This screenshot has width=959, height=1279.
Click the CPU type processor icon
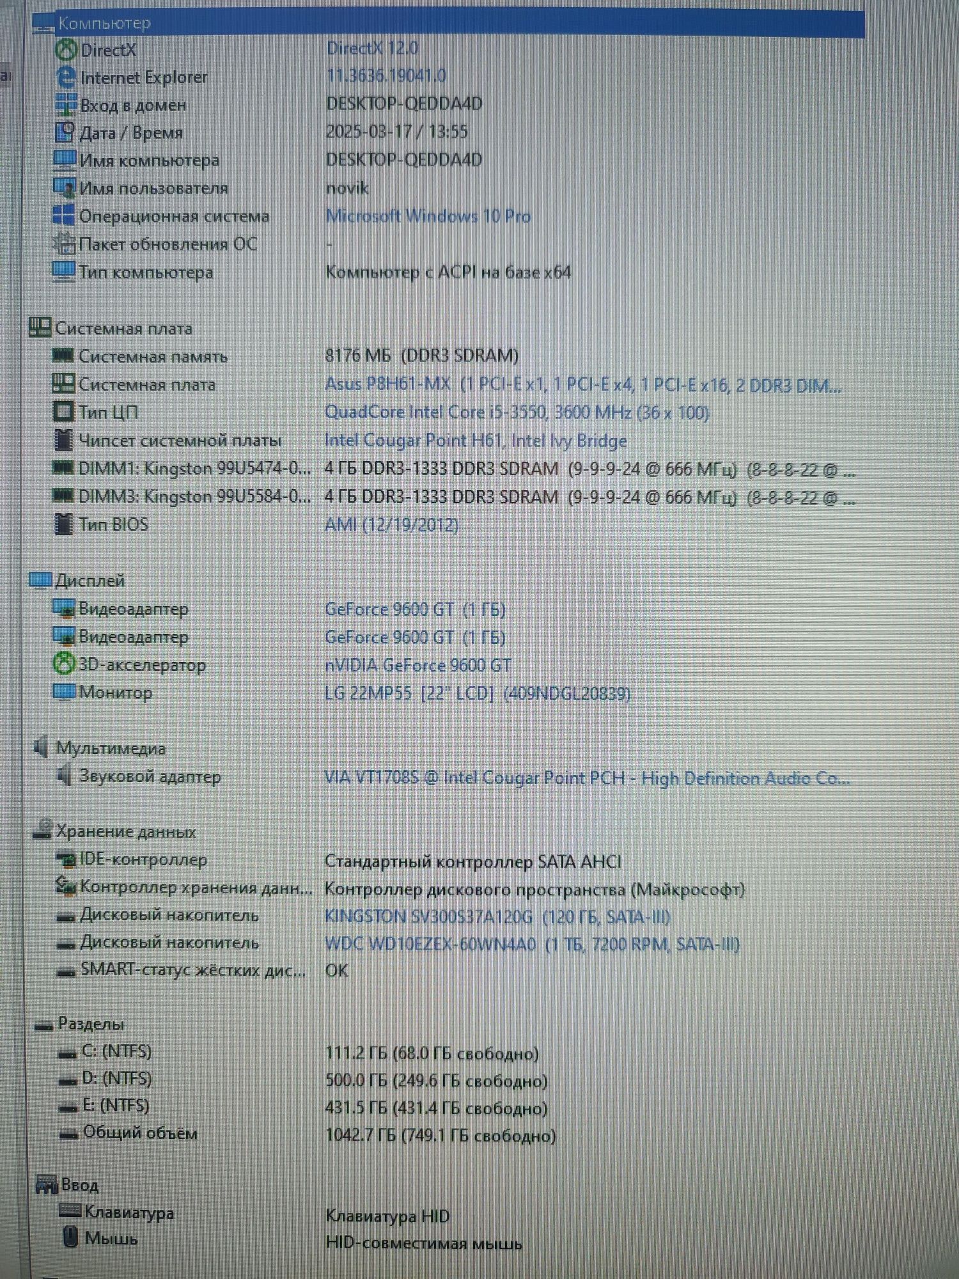63,411
